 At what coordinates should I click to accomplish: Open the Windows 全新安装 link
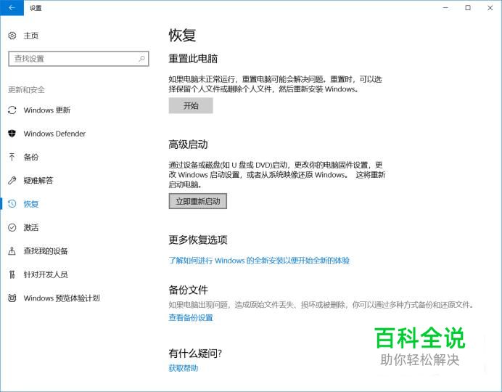click(x=259, y=261)
